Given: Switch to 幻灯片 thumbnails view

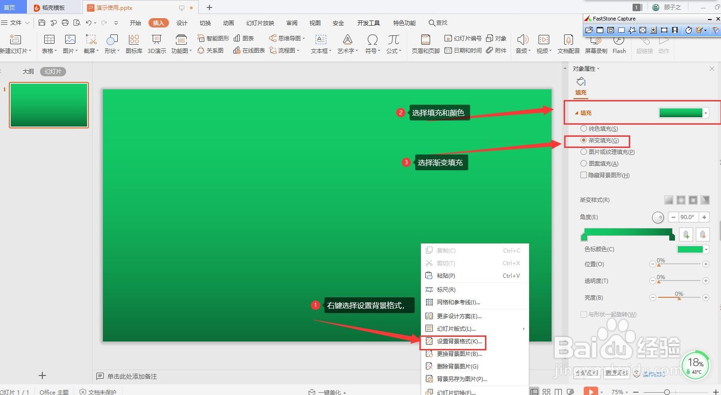Looking at the screenshot, I should point(53,72).
